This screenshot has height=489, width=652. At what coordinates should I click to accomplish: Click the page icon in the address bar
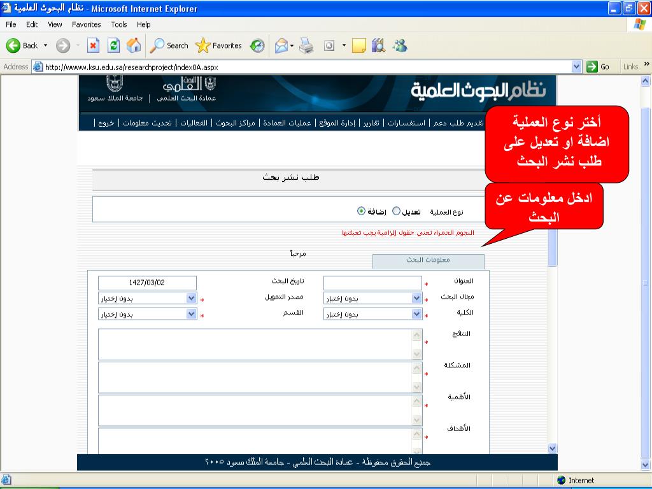click(38, 66)
